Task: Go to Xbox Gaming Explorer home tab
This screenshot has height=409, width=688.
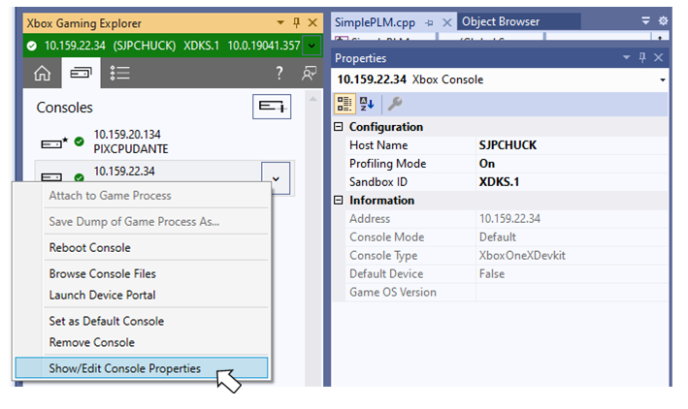Action: 42,74
